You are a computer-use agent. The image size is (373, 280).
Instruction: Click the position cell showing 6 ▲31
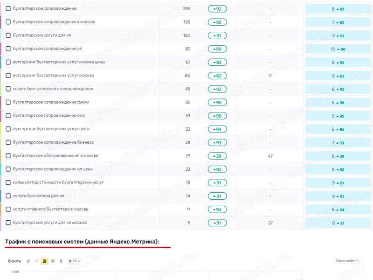point(338,223)
